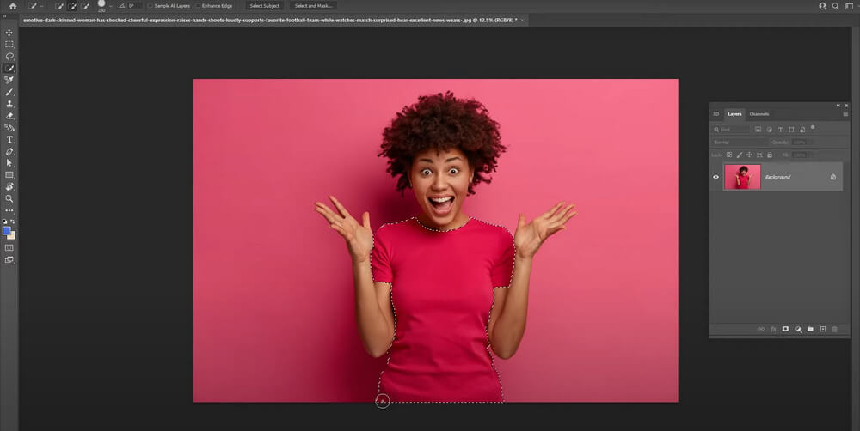Filter layers by smart objects

click(802, 130)
